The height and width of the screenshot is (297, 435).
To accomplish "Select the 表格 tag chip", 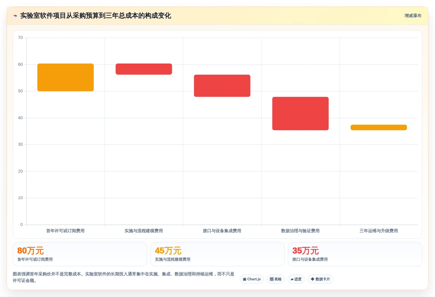I will (276, 279).
